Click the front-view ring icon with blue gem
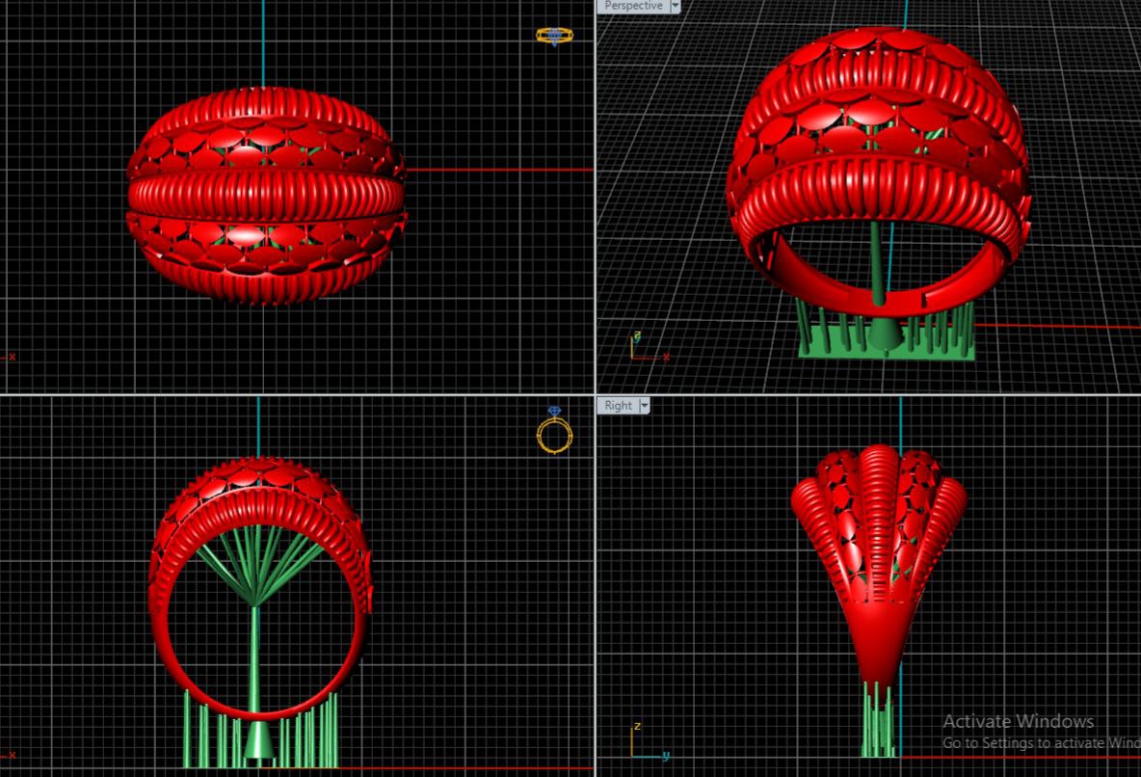This screenshot has width=1141, height=777. tap(554, 432)
